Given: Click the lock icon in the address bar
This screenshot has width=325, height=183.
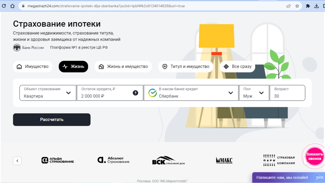Looking at the screenshot, I should click(x=23, y=6).
